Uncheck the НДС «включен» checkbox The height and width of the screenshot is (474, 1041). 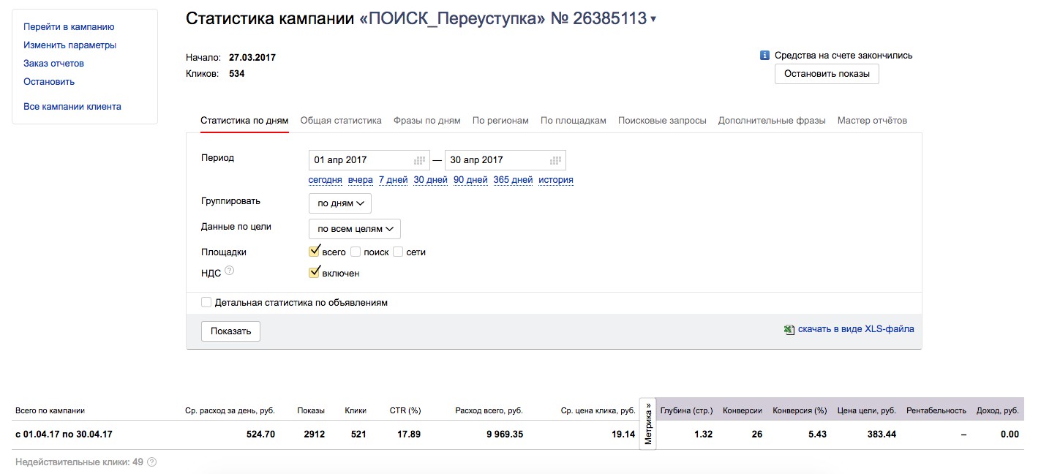pos(315,273)
